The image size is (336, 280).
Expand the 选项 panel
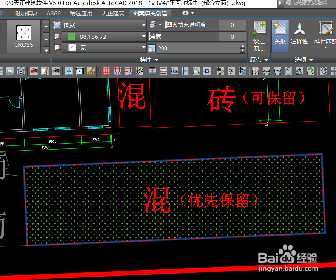click(304, 60)
